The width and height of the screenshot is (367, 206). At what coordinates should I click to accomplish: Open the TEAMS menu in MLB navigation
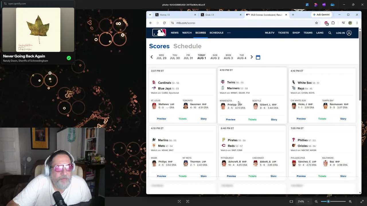(x=308, y=33)
